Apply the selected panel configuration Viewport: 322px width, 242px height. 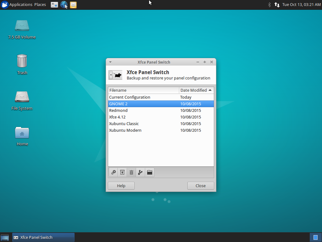pyautogui.click(x=113, y=172)
